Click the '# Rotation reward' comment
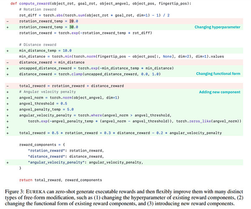 (x=38, y=10)
